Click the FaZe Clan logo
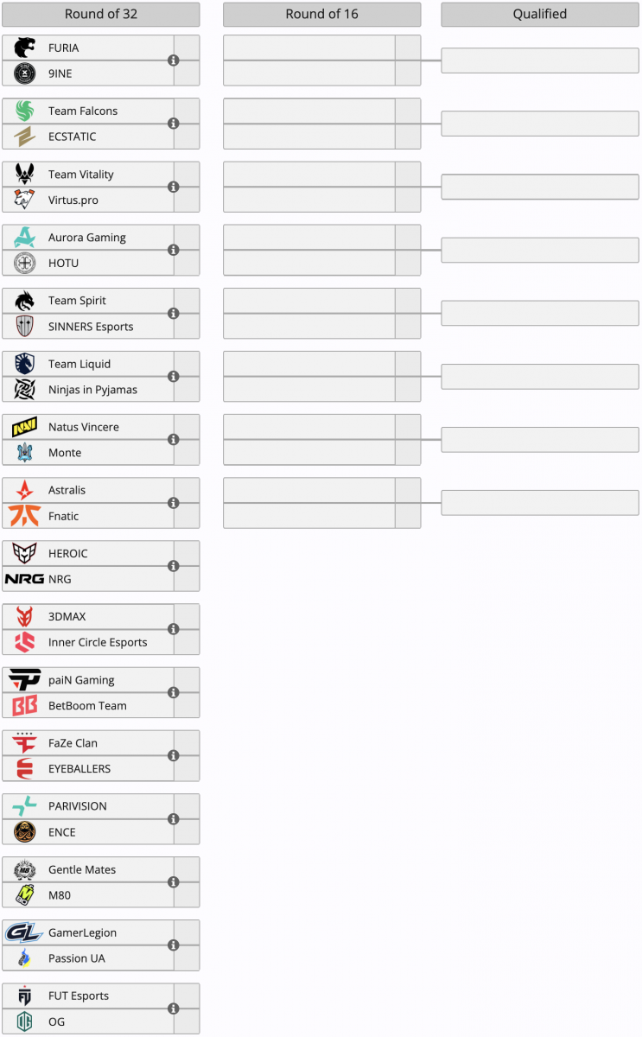 [25, 743]
